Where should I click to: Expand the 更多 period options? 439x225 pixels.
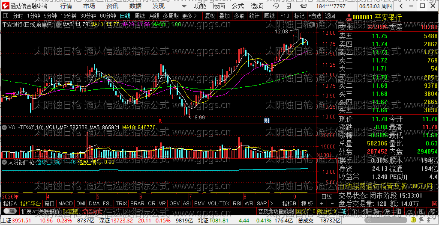tap(189, 16)
